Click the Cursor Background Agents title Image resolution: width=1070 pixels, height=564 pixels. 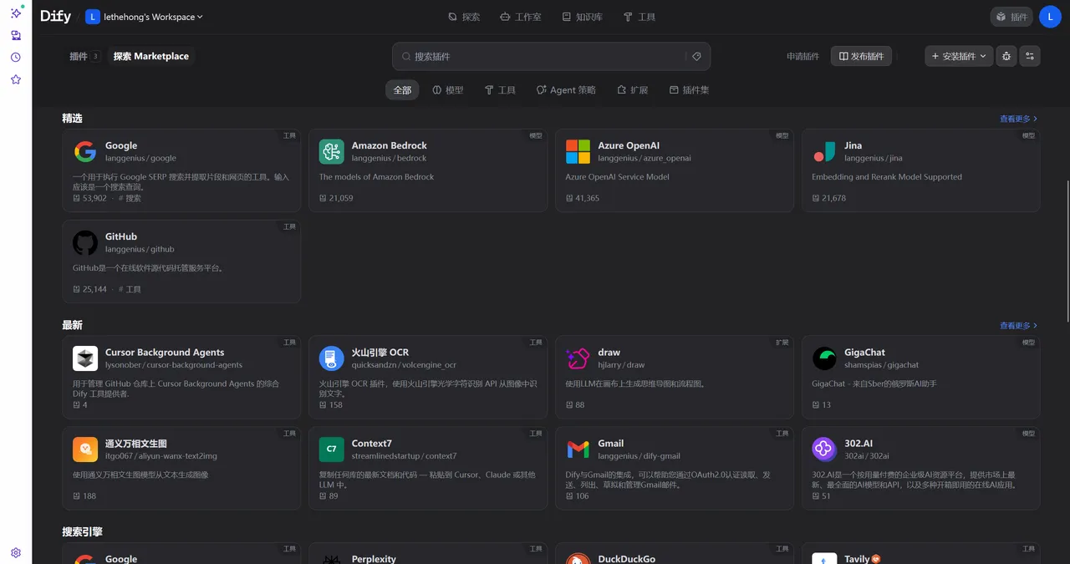(x=165, y=352)
